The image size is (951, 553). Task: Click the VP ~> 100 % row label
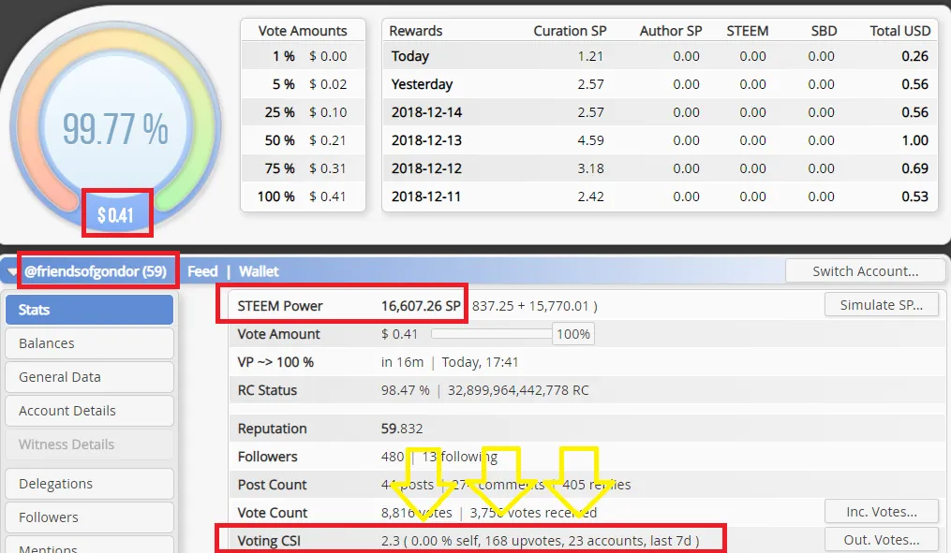(275, 362)
